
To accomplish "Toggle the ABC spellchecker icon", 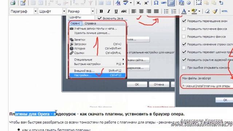I will point(126,3).
